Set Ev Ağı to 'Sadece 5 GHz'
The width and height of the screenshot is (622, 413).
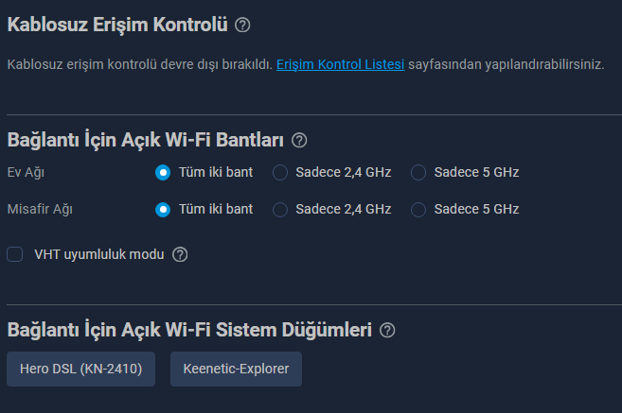click(418, 173)
